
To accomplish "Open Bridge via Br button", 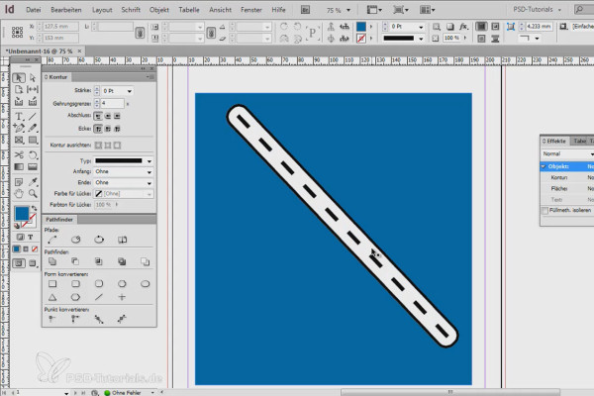I will pyautogui.click(x=305, y=10).
